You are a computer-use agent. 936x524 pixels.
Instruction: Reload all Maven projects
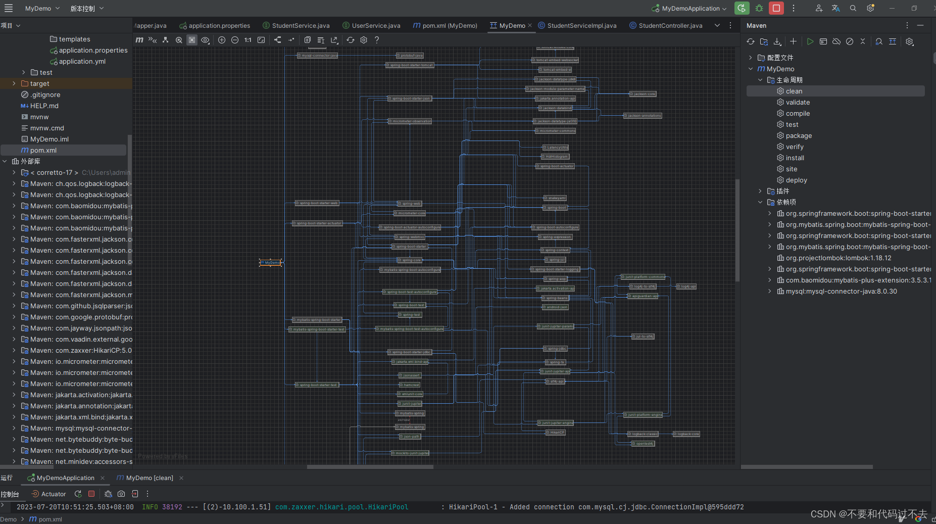pyautogui.click(x=751, y=42)
